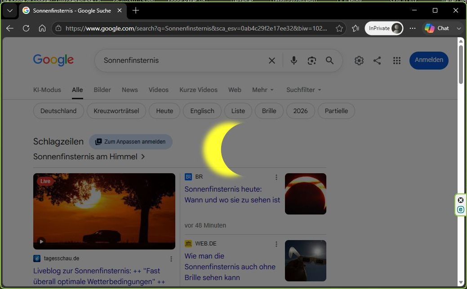467x289 pixels.
Task: Expand the Chat dropdown arrow
Action: point(458,29)
